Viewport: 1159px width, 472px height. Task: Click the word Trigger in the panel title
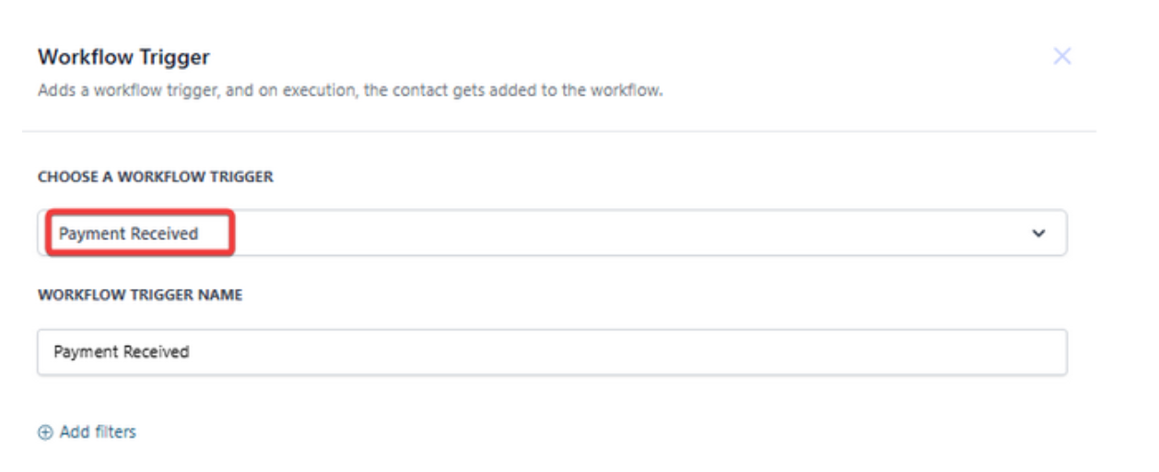pyautogui.click(x=176, y=57)
